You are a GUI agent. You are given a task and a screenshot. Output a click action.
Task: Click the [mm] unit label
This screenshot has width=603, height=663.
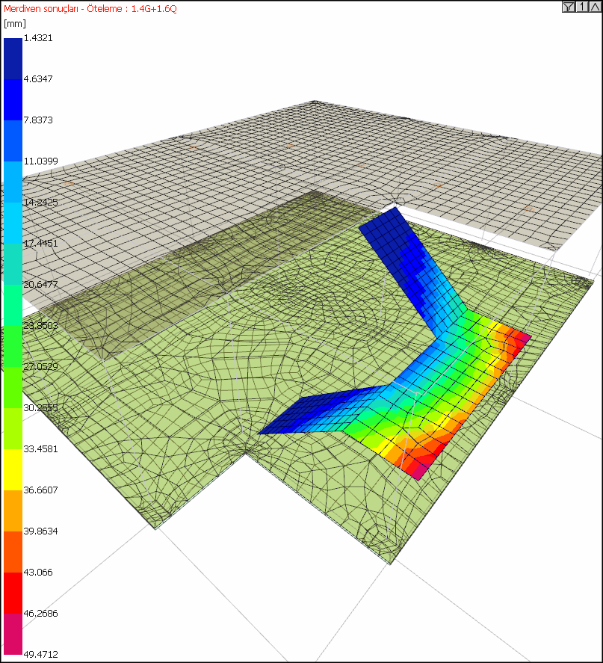(x=15, y=24)
